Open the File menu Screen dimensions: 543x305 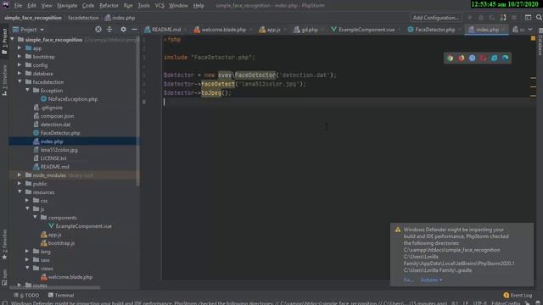pyautogui.click(x=18, y=6)
